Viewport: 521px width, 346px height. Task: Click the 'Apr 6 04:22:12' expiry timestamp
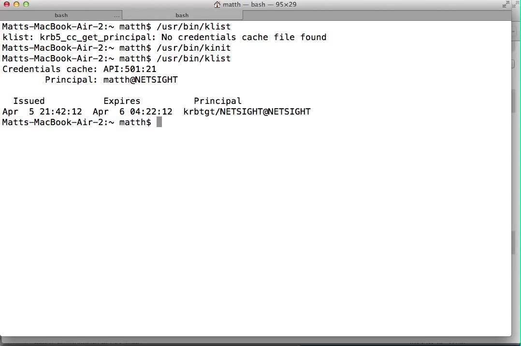click(x=132, y=112)
